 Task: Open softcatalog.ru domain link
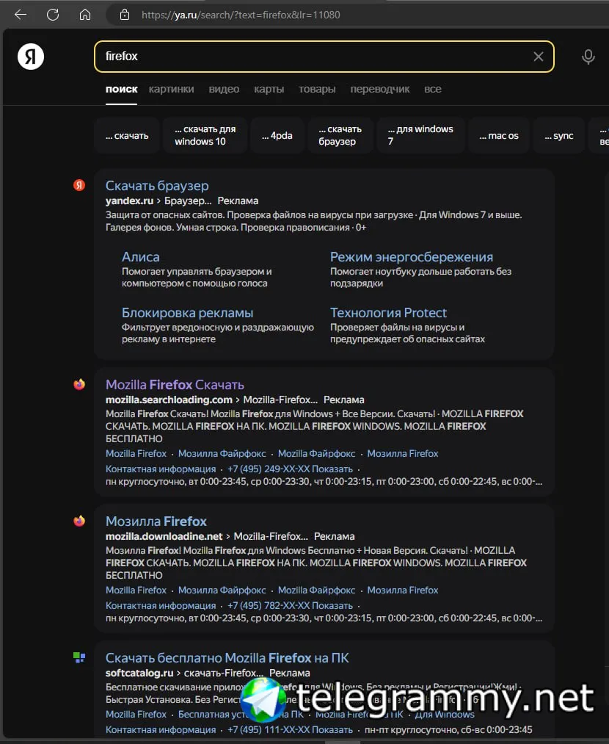point(139,673)
